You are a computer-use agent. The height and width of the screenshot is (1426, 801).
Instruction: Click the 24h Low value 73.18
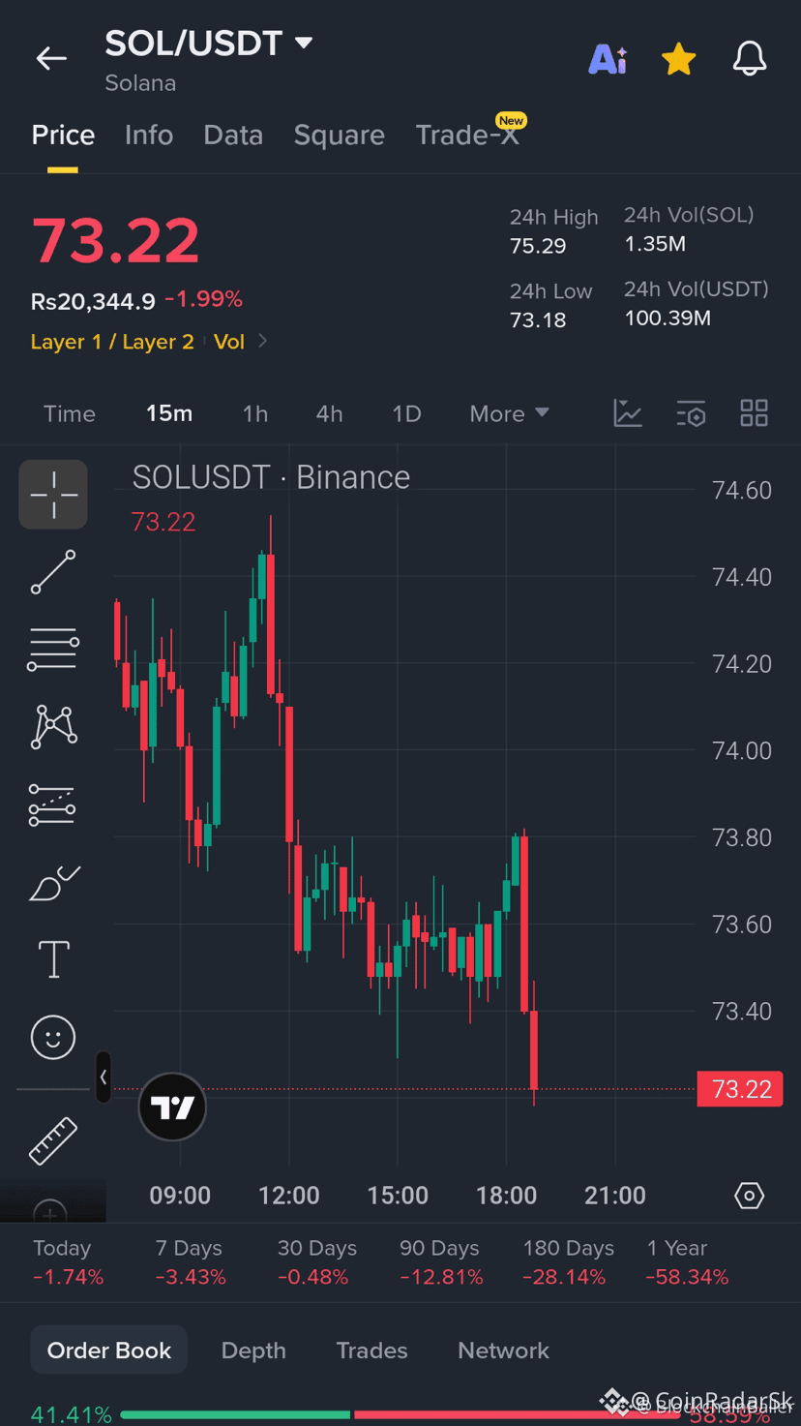(538, 319)
